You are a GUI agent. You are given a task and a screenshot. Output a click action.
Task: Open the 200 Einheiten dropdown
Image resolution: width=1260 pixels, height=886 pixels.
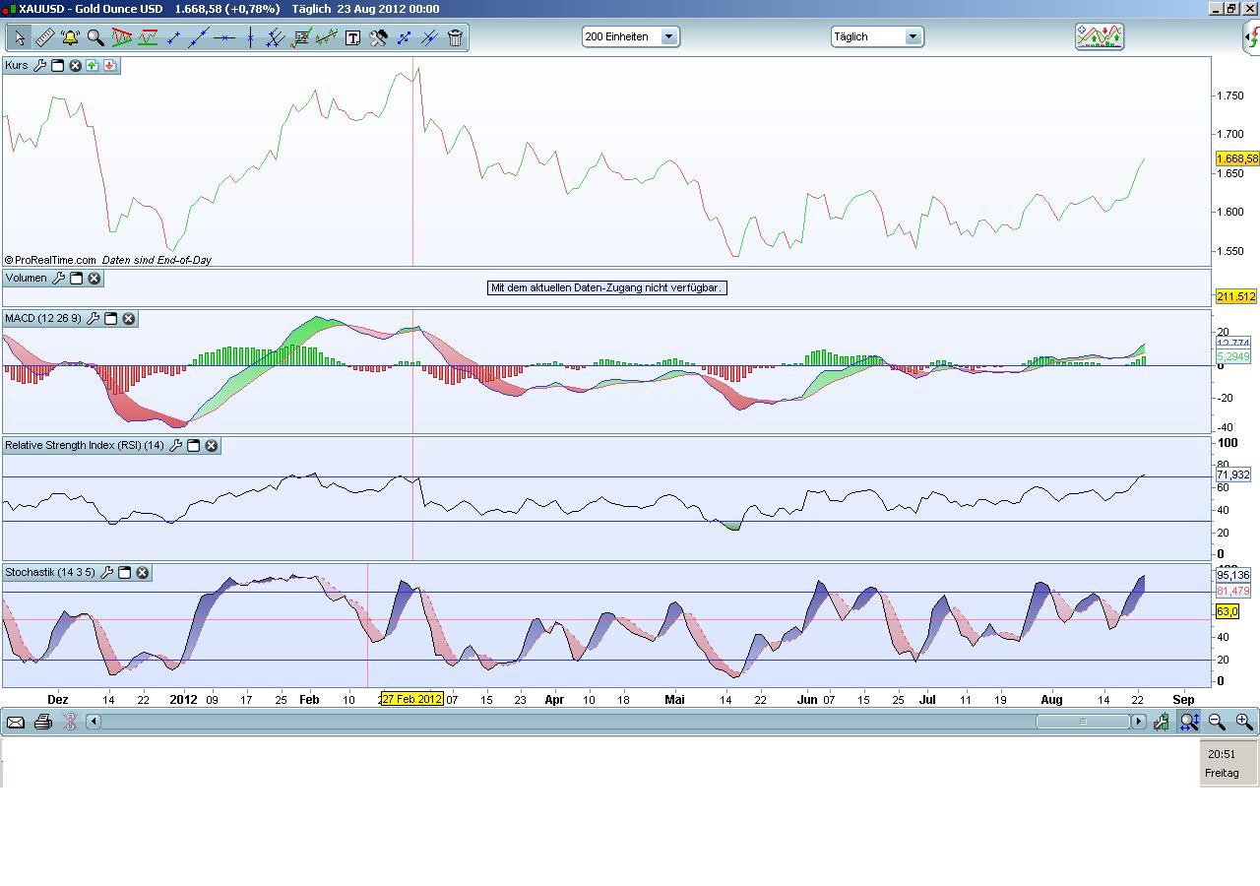[668, 36]
